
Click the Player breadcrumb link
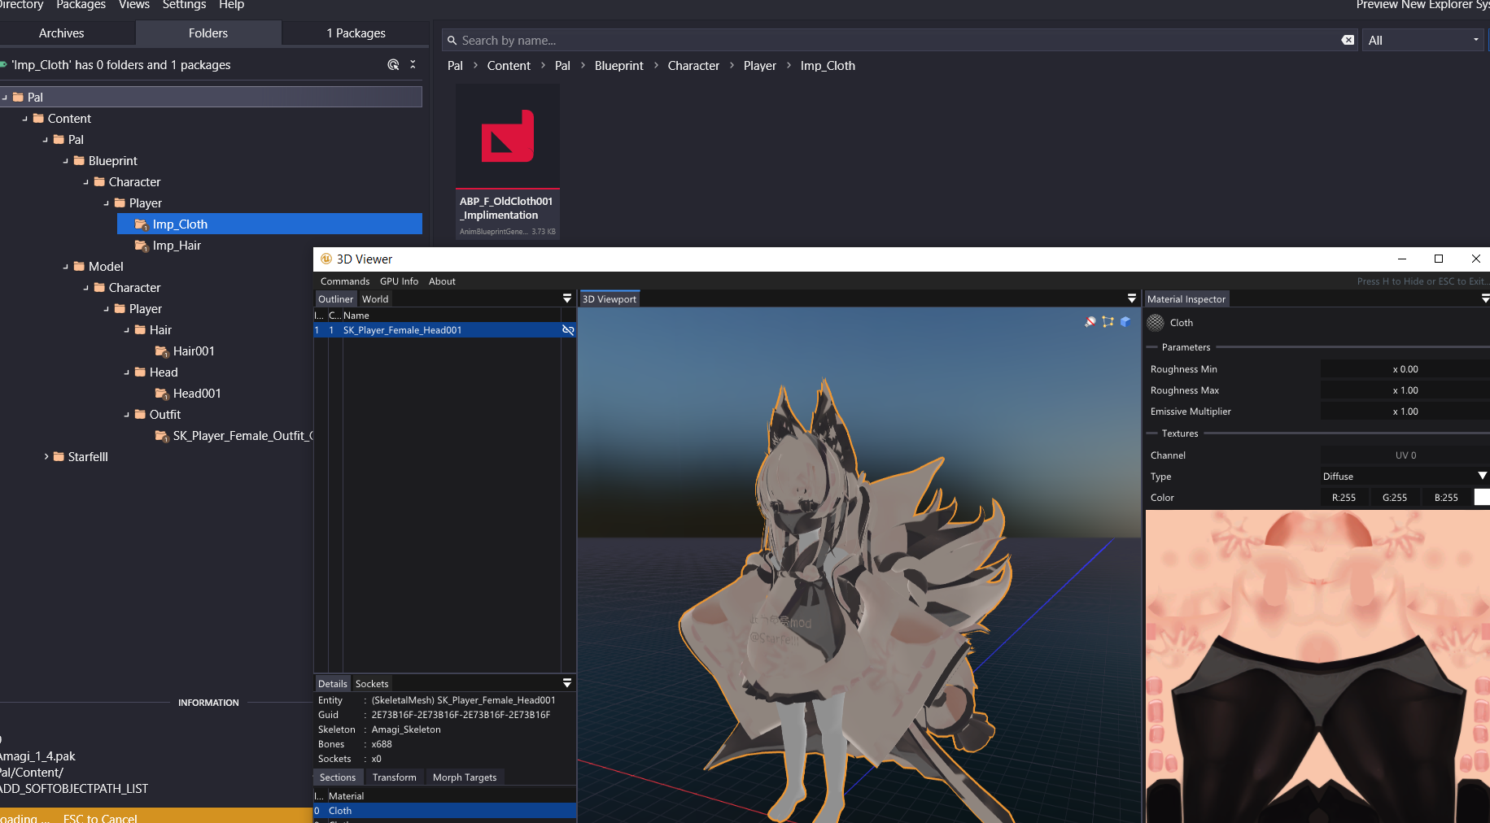[x=760, y=66]
